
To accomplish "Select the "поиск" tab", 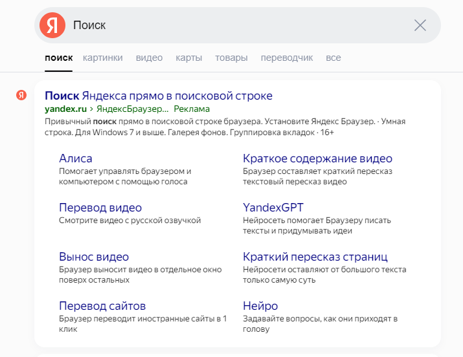I will click(x=58, y=58).
